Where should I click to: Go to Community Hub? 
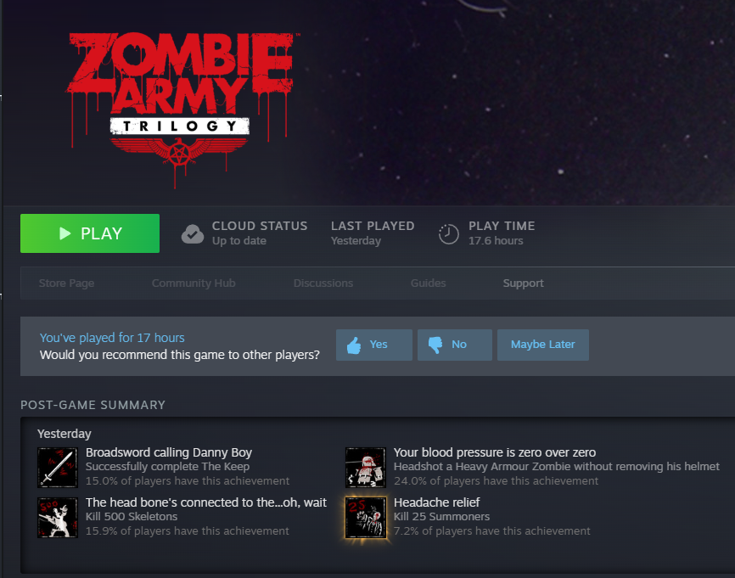194,283
